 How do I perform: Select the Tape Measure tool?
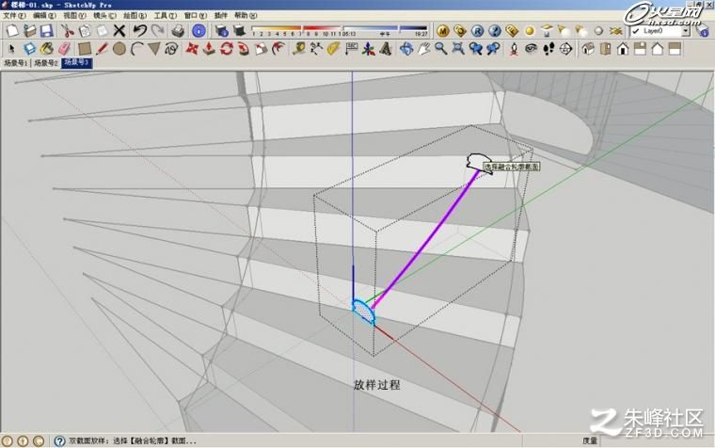(x=298, y=48)
